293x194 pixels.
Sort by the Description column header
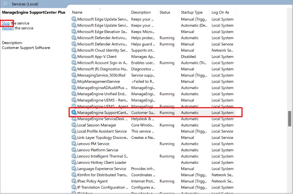tap(141, 12)
